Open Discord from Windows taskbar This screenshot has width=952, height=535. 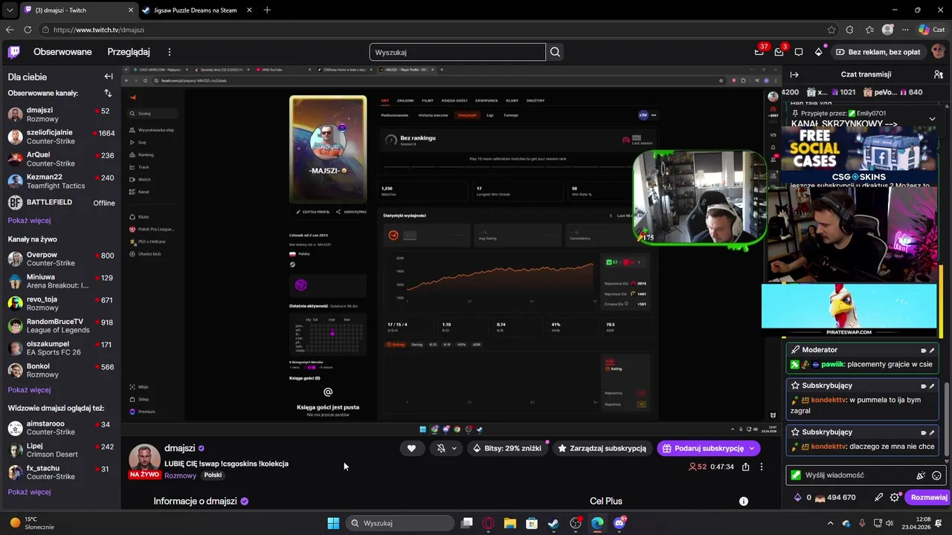619,523
